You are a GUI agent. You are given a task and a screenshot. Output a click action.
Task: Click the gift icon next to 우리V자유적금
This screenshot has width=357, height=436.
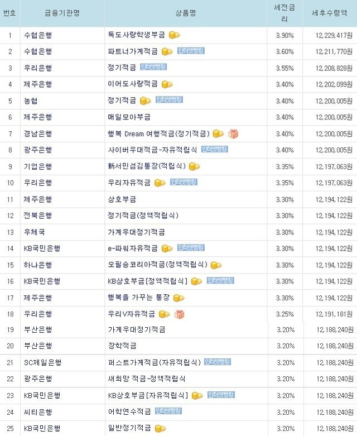[180, 314]
